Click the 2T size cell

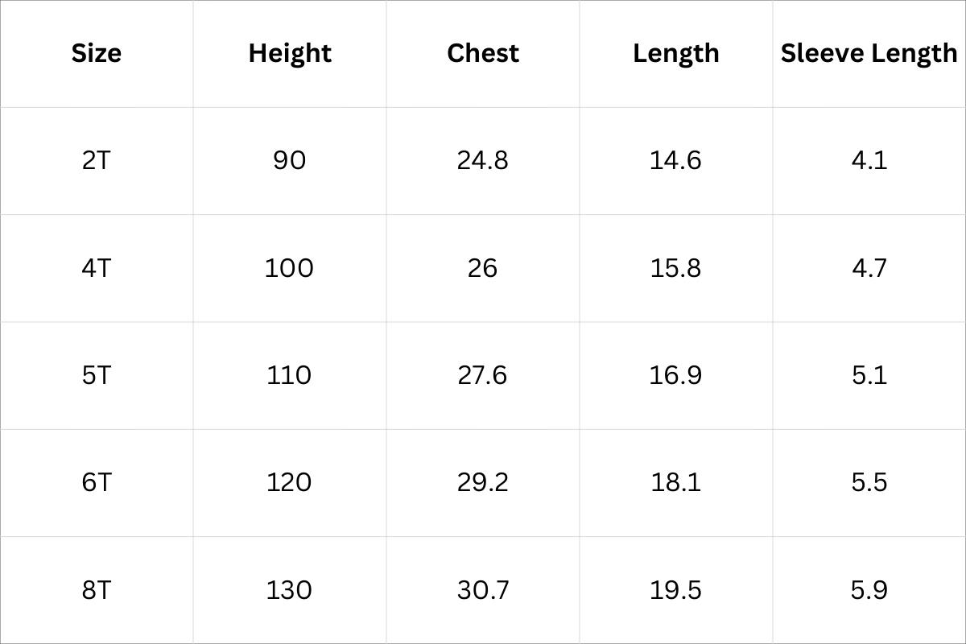(97, 160)
